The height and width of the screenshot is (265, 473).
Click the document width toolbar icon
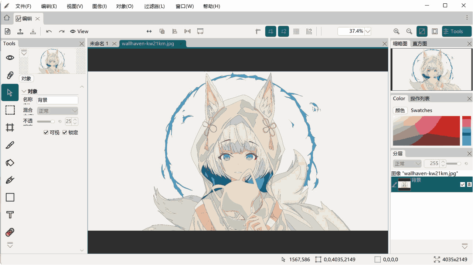(x=200, y=31)
